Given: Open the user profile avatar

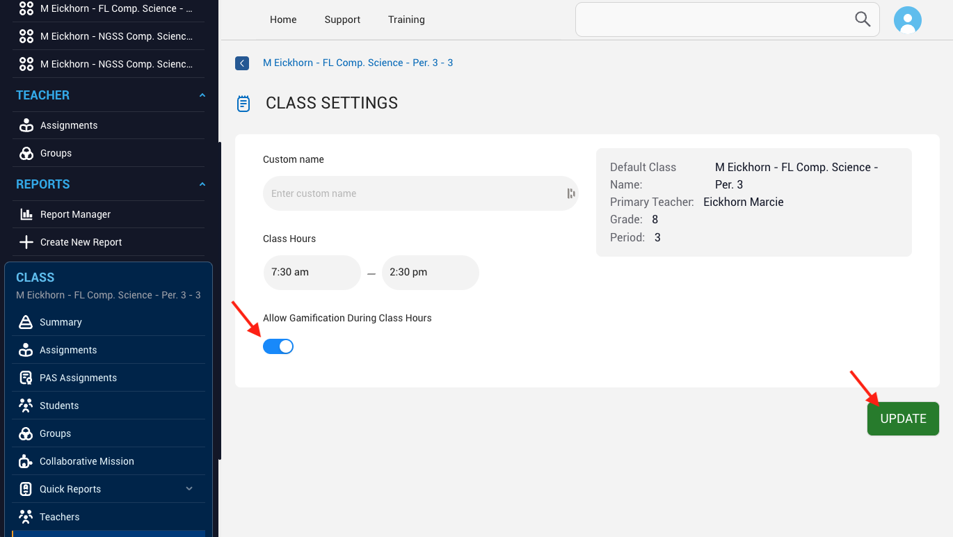Looking at the screenshot, I should tap(908, 19).
